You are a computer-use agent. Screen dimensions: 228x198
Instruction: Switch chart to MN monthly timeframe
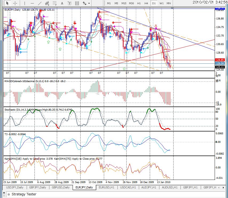tap(169, 3)
